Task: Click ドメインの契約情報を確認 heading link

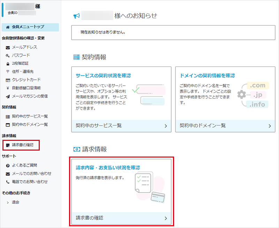Action: point(207,76)
